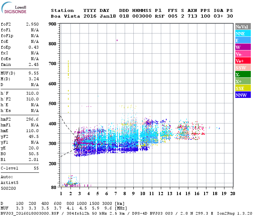The width and height of the screenshot is (253, 216).
Task: Select the X- dark green legend swatch
Action: [x=243, y=75]
